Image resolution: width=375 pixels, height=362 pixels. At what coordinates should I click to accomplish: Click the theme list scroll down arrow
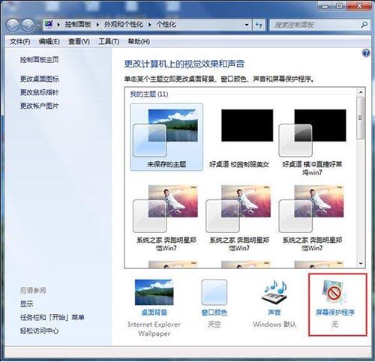pyautogui.click(x=361, y=264)
